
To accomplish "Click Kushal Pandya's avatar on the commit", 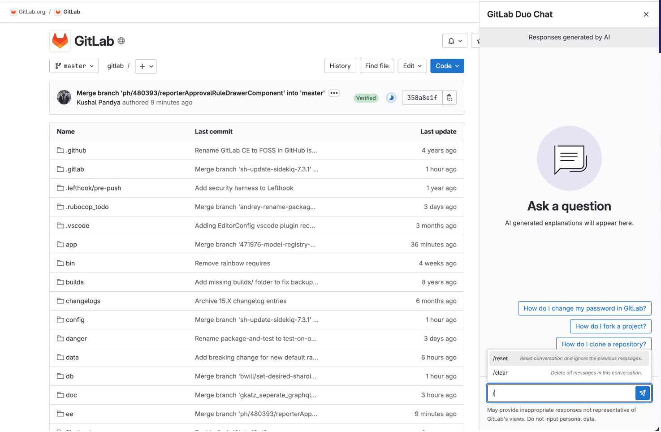I will coord(64,97).
